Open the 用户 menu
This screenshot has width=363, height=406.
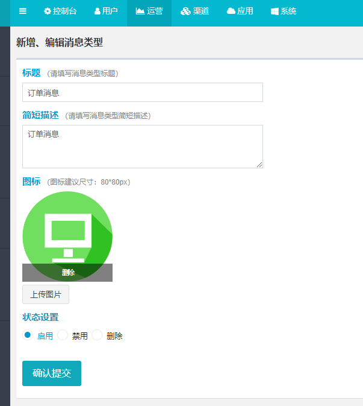106,11
